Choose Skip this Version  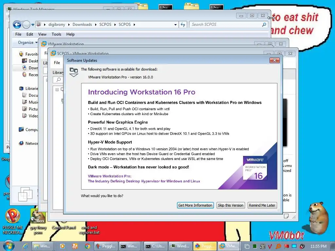pyautogui.click(x=231, y=205)
